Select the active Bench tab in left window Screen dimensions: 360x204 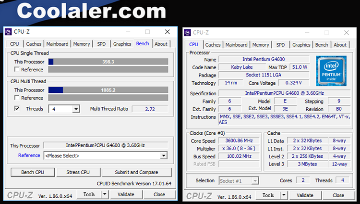click(143, 43)
